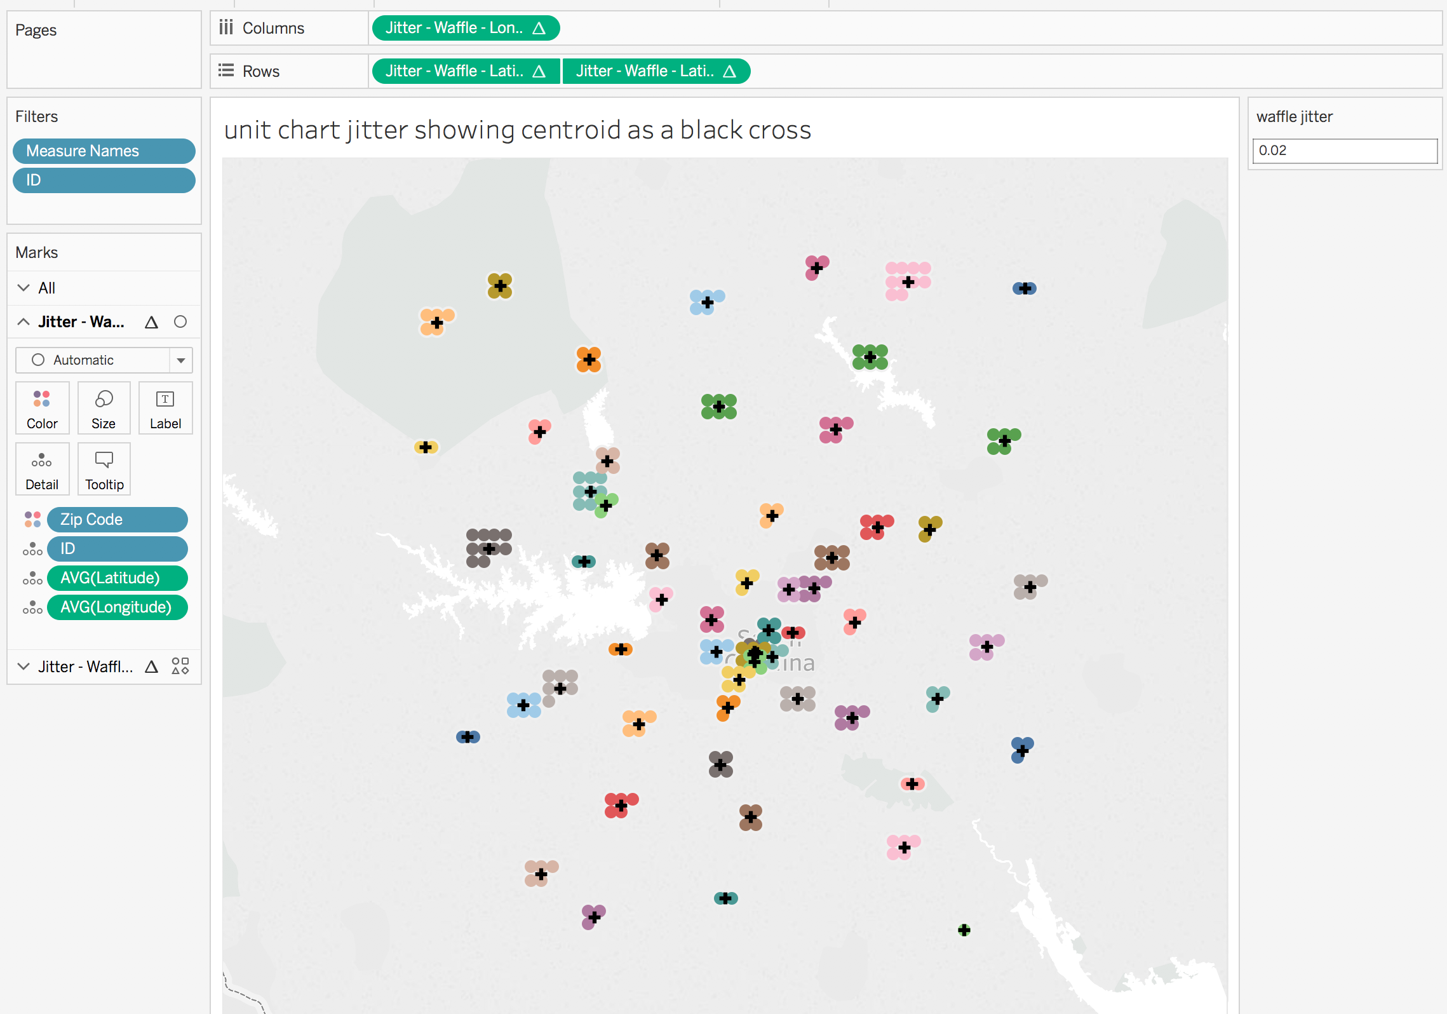The image size is (1447, 1014).
Task: Click the Rows shelf icon
Action: [x=226, y=71]
